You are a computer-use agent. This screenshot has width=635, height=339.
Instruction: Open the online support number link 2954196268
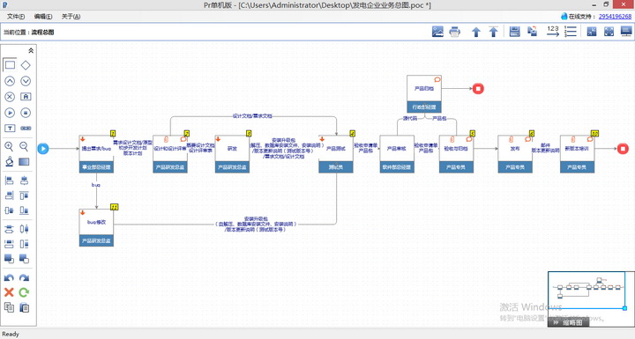615,17
